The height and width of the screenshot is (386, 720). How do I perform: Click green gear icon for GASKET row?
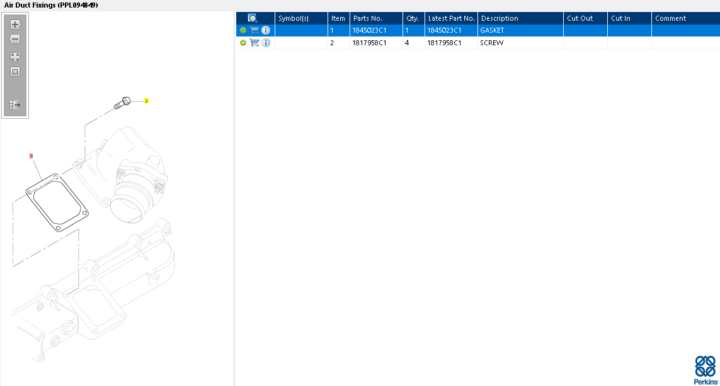[243, 30]
